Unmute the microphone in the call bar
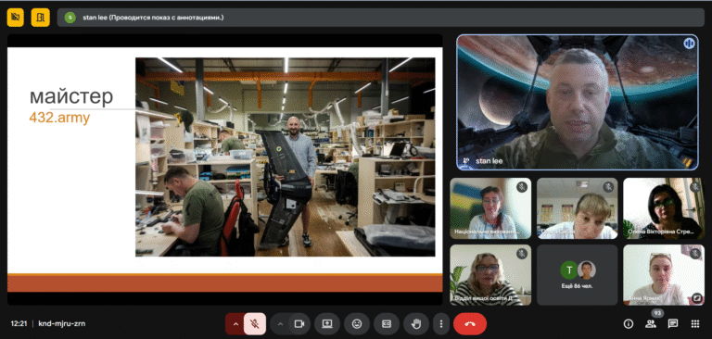Screen dimensions: 712x339 point(255,323)
